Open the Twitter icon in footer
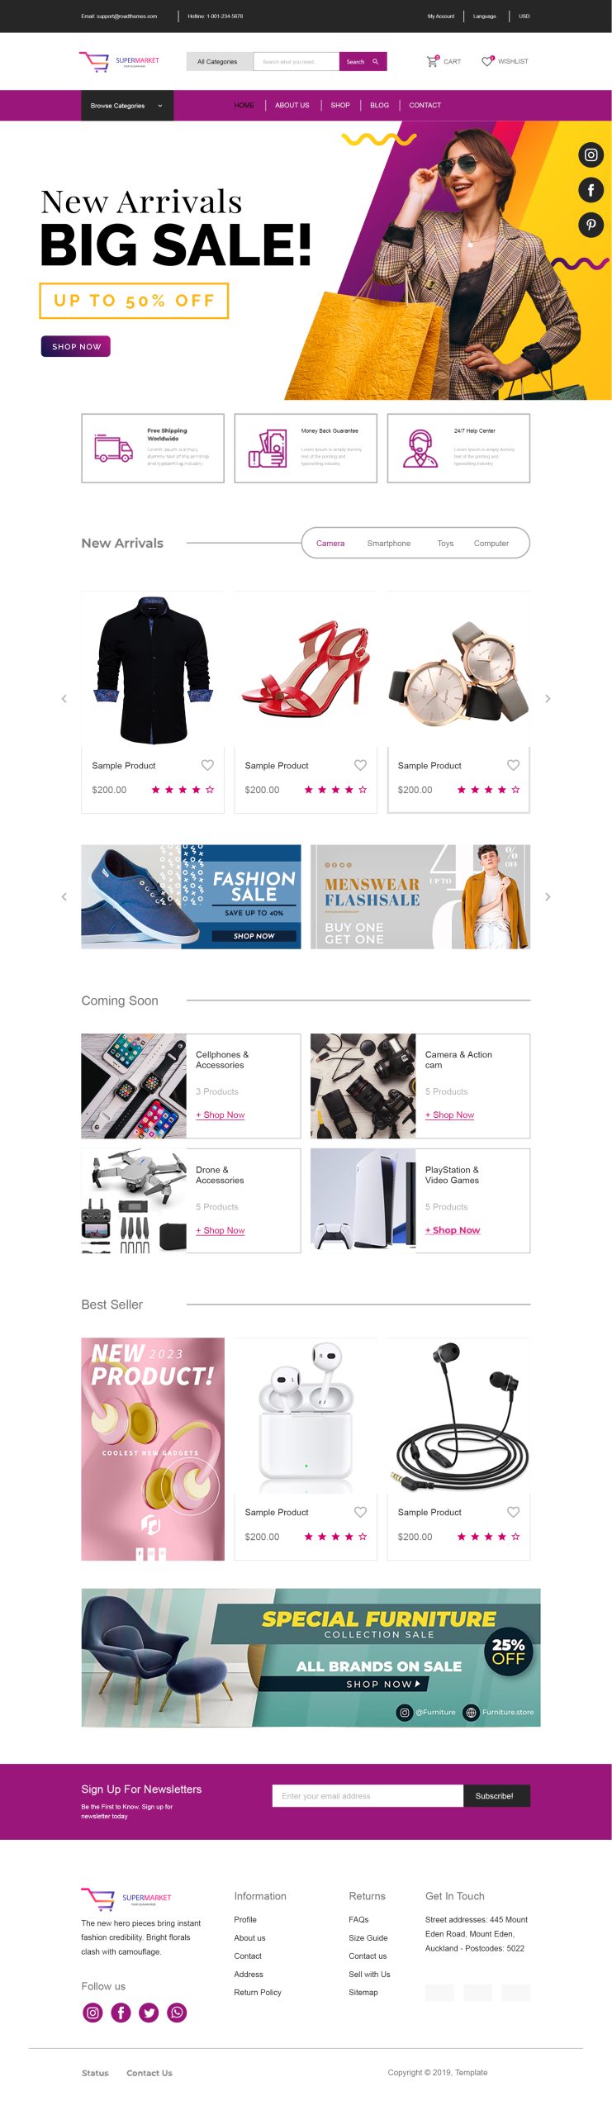612x2115 pixels. [149, 2012]
